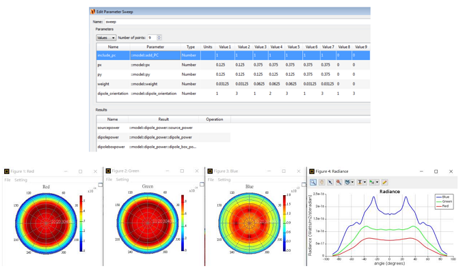The image size is (465, 275).
Task: Select the include_pc parameter row
Action: [x=106, y=55]
